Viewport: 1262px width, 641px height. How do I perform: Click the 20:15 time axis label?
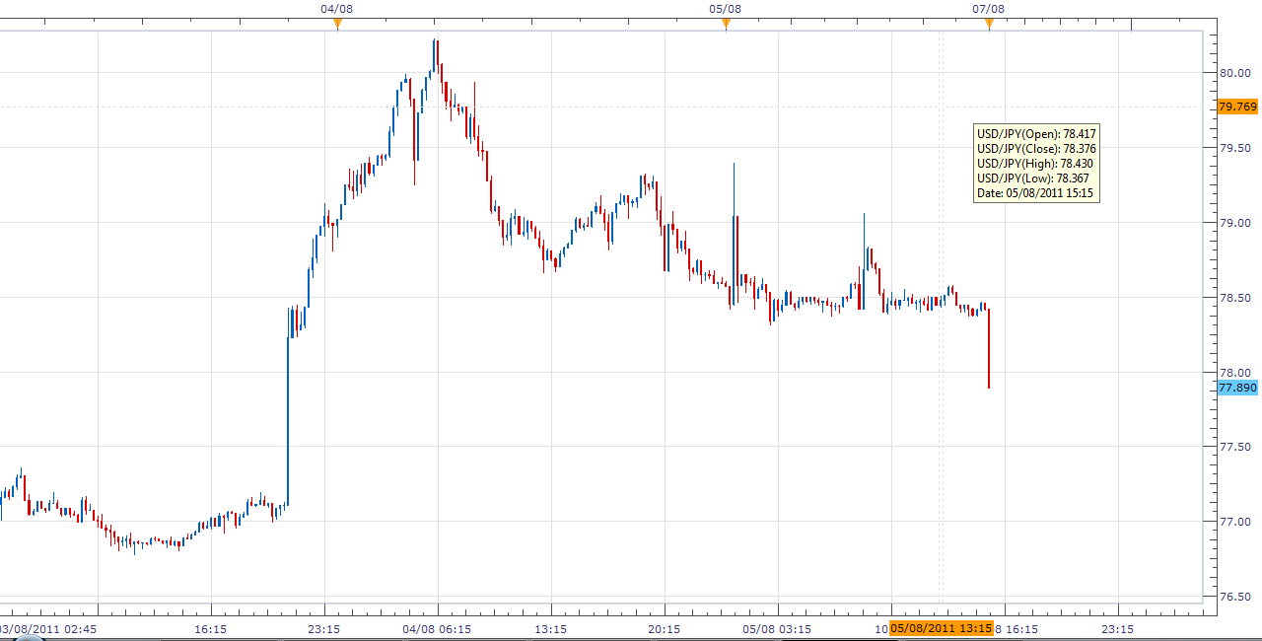click(x=665, y=628)
